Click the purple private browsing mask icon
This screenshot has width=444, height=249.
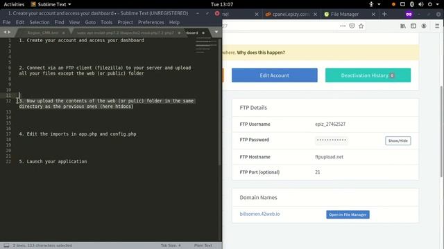pyautogui.click(x=409, y=14)
